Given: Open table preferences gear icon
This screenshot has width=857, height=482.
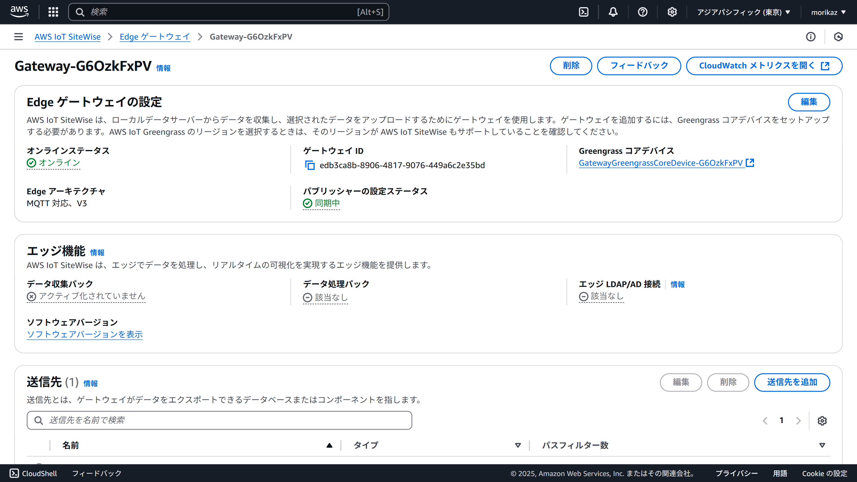Looking at the screenshot, I should tap(822, 421).
